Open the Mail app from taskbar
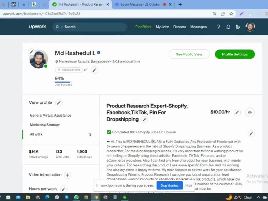 pyautogui.click(x=18, y=198)
